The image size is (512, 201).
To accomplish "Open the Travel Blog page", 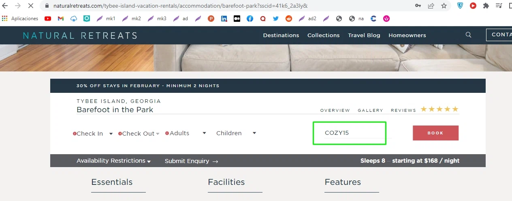I will pyautogui.click(x=364, y=35).
